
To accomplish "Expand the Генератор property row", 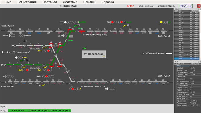I will [175, 103].
